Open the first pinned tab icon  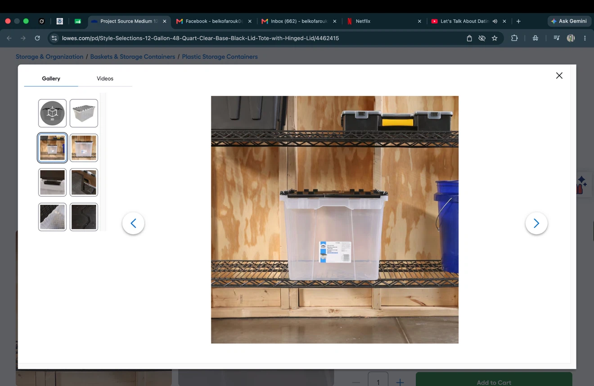41,21
